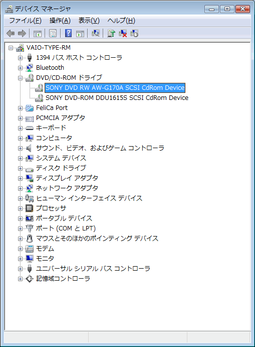Click the Forward arrow toolbar icon

[x=22, y=34]
